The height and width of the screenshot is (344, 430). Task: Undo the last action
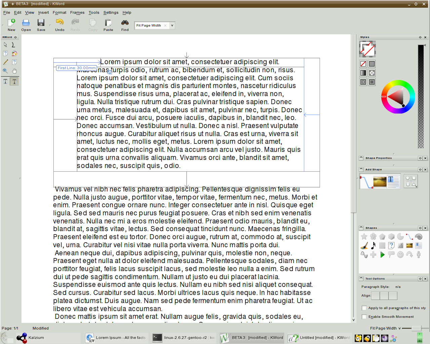[x=59, y=25]
